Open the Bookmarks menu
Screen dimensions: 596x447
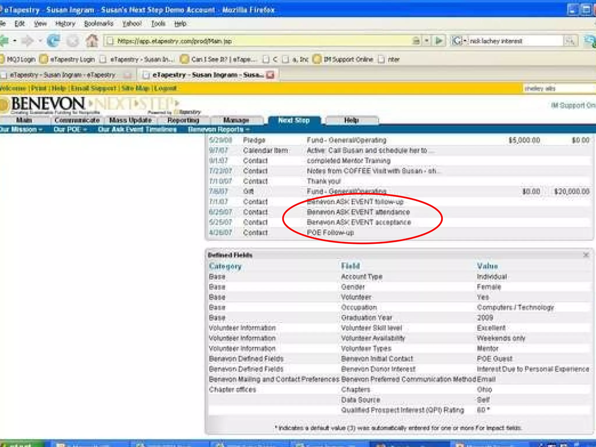click(98, 24)
